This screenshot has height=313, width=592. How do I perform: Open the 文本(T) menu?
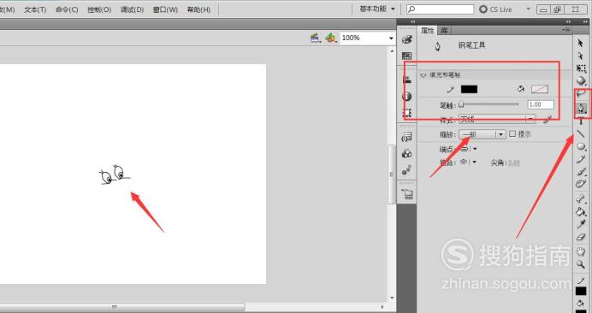[35, 9]
